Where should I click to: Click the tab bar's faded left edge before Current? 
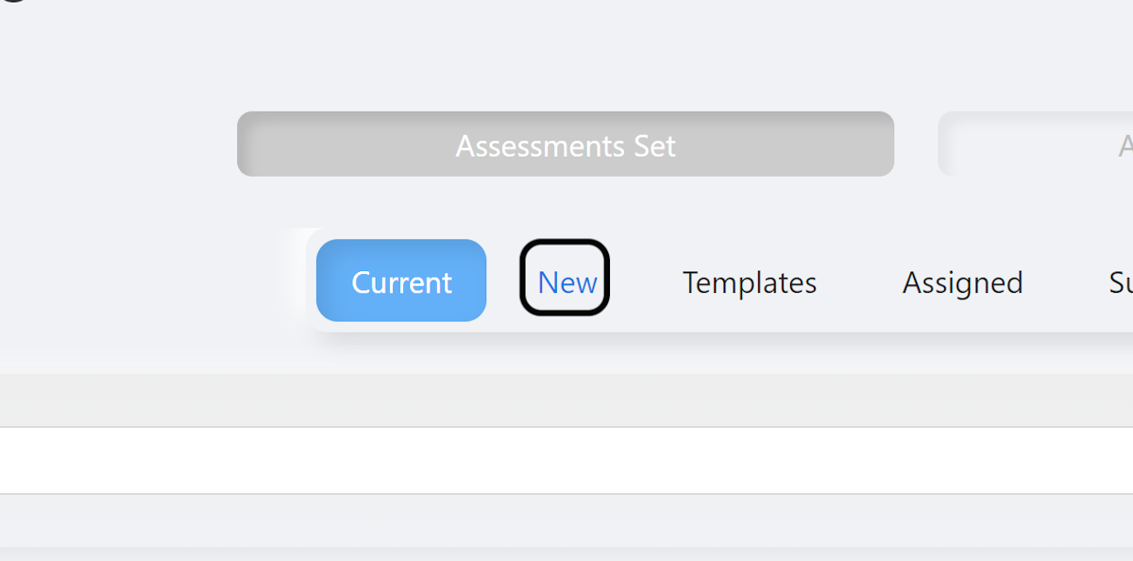297,279
